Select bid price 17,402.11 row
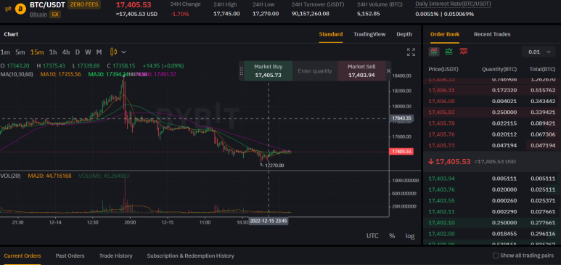The width and height of the screenshot is (561, 265). point(492,212)
